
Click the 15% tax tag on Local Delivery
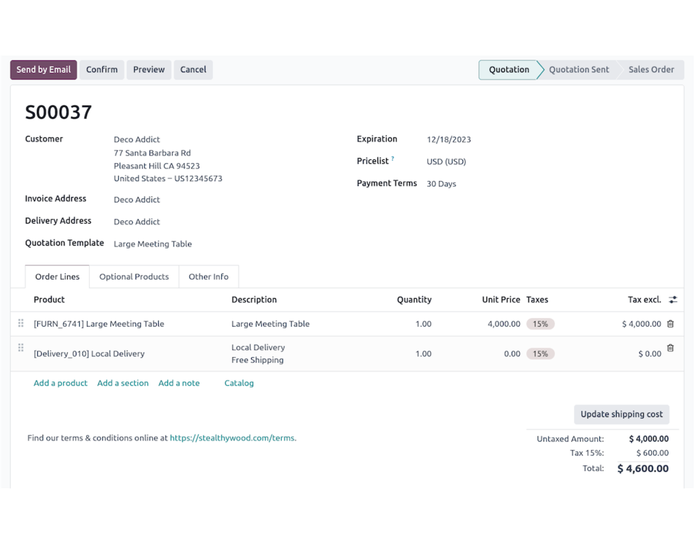pos(540,354)
